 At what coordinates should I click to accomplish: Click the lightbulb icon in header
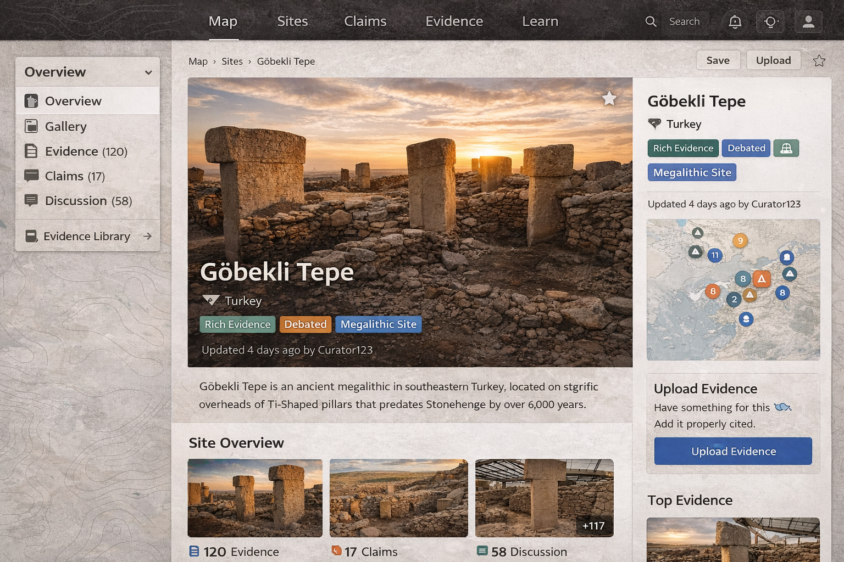(770, 22)
